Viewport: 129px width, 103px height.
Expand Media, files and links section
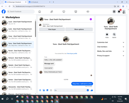[111, 51]
